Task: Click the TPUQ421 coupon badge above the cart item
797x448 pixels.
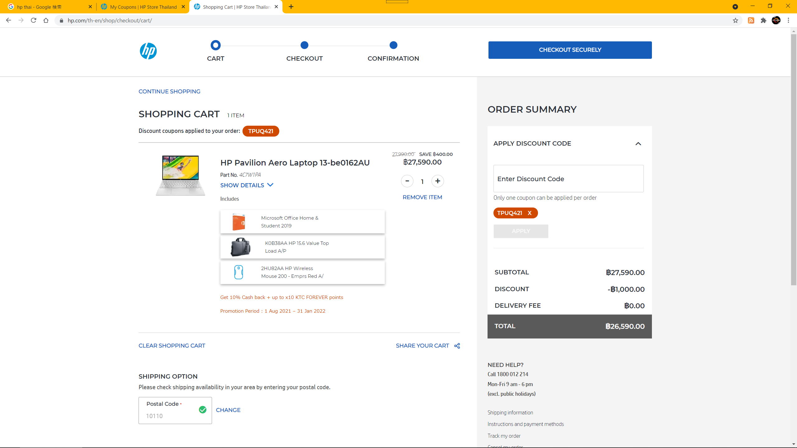Action: 261,131
